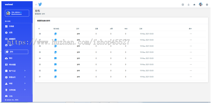Open the actions menu for row 34
Image resolution: width=211 pixels, height=103 pixels.
tap(191, 58)
